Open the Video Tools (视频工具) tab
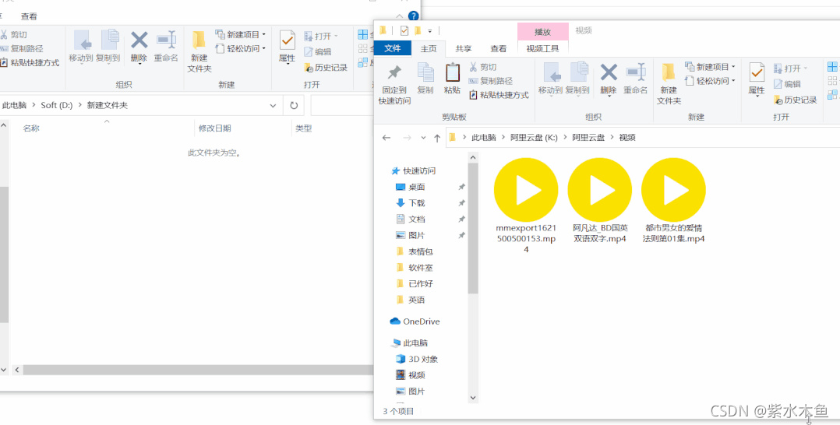 coord(542,49)
